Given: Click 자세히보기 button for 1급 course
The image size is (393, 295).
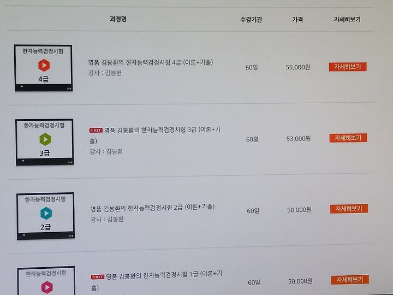Looking at the screenshot, I should [350, 280].
